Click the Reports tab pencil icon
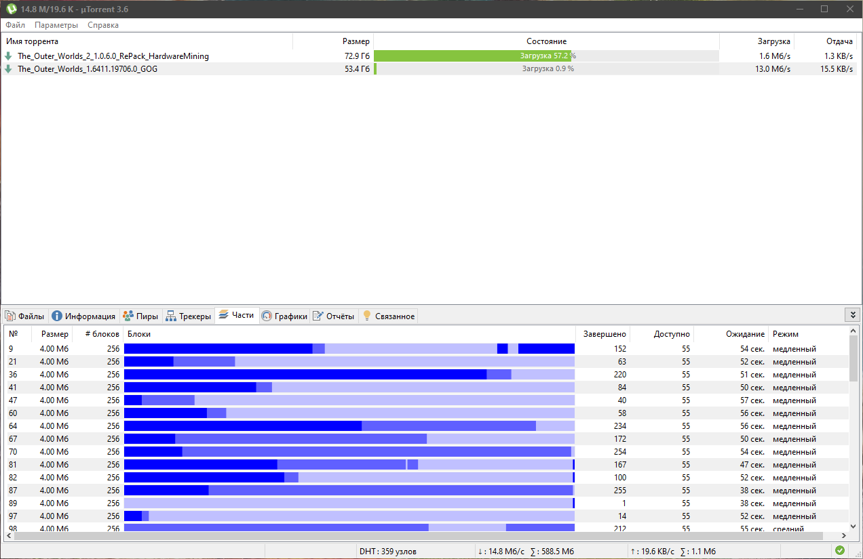This screenshot has height=559, width=863. click(318, 316)
